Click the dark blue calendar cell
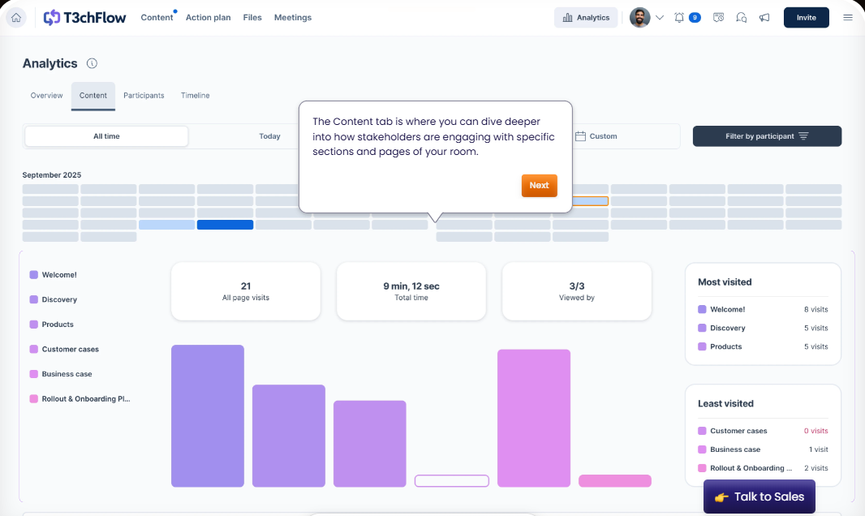 [x=225, y=225]
